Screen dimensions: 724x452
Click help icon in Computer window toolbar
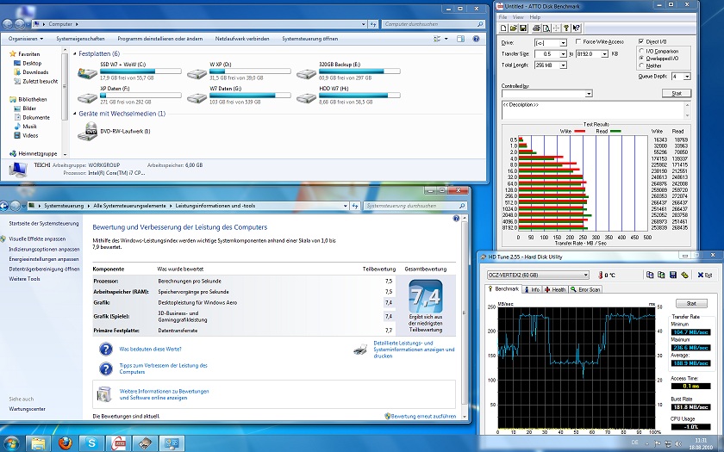tap(476, 39)
